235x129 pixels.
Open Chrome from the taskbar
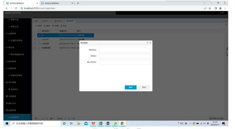122,123
